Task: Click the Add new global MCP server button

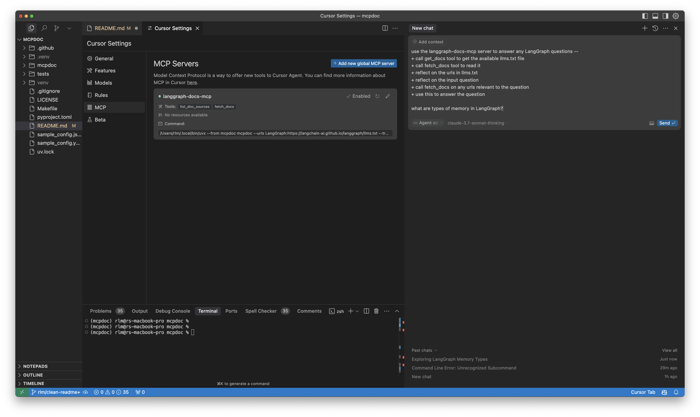Action: pos(364,63)
